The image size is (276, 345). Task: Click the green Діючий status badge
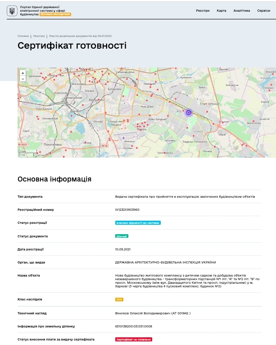(122, 236)
